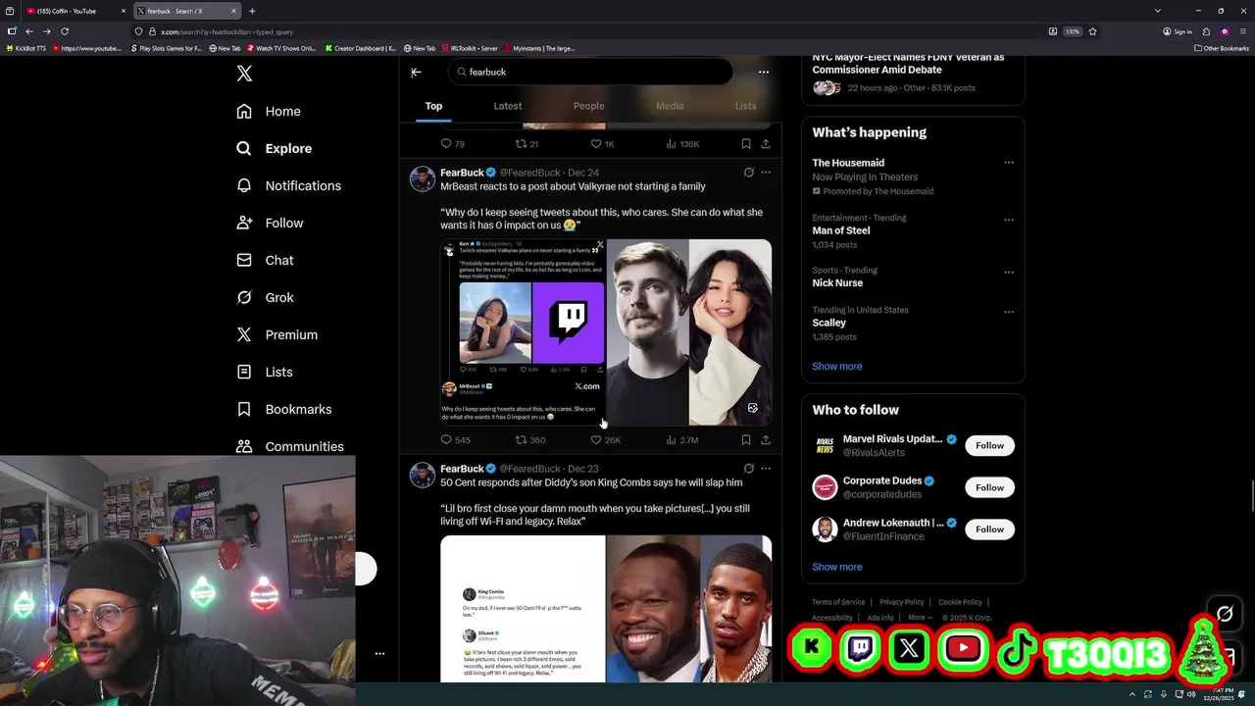Open the browser application menu
The height and width of the screenshot is (706, 1255).
coord(1242,31)
